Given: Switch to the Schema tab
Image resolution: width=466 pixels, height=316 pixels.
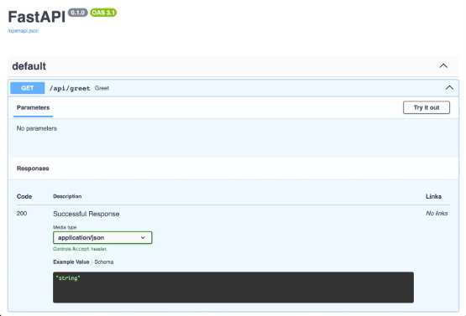Looking at the screenshot, I should coord(104,262).
